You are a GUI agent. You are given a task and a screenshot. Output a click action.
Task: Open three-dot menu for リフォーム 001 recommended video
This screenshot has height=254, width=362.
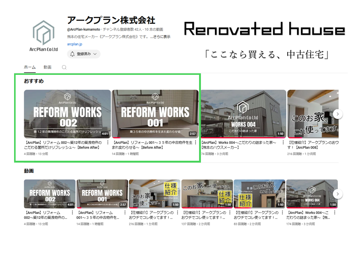pos(195,143)
